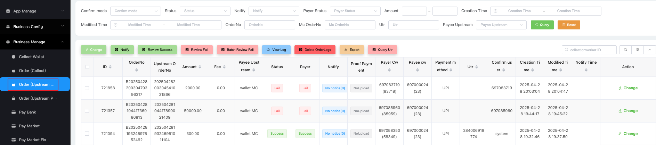The width and height of the screenshot is (656, 145).
Task: Open Collect Wallet in the sidebar
Action: 31,57
